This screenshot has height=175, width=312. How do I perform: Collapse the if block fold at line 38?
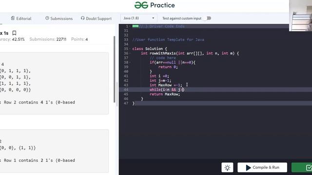click(130, 63)
